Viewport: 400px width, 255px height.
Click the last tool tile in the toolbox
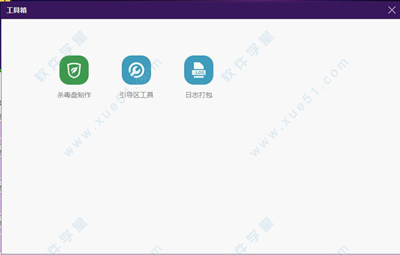coord(199,70)
